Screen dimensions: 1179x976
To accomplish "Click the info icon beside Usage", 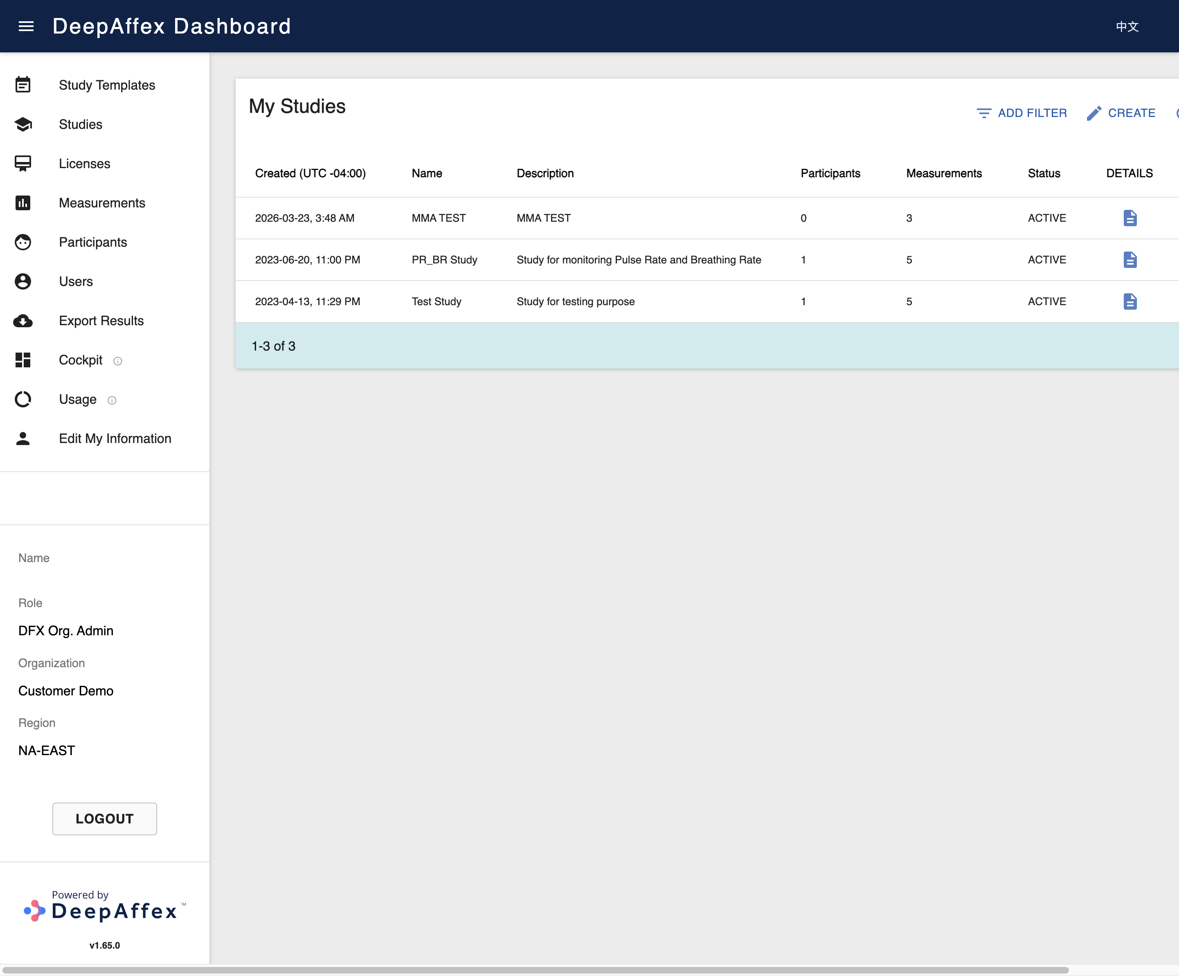I will point(112,400).
